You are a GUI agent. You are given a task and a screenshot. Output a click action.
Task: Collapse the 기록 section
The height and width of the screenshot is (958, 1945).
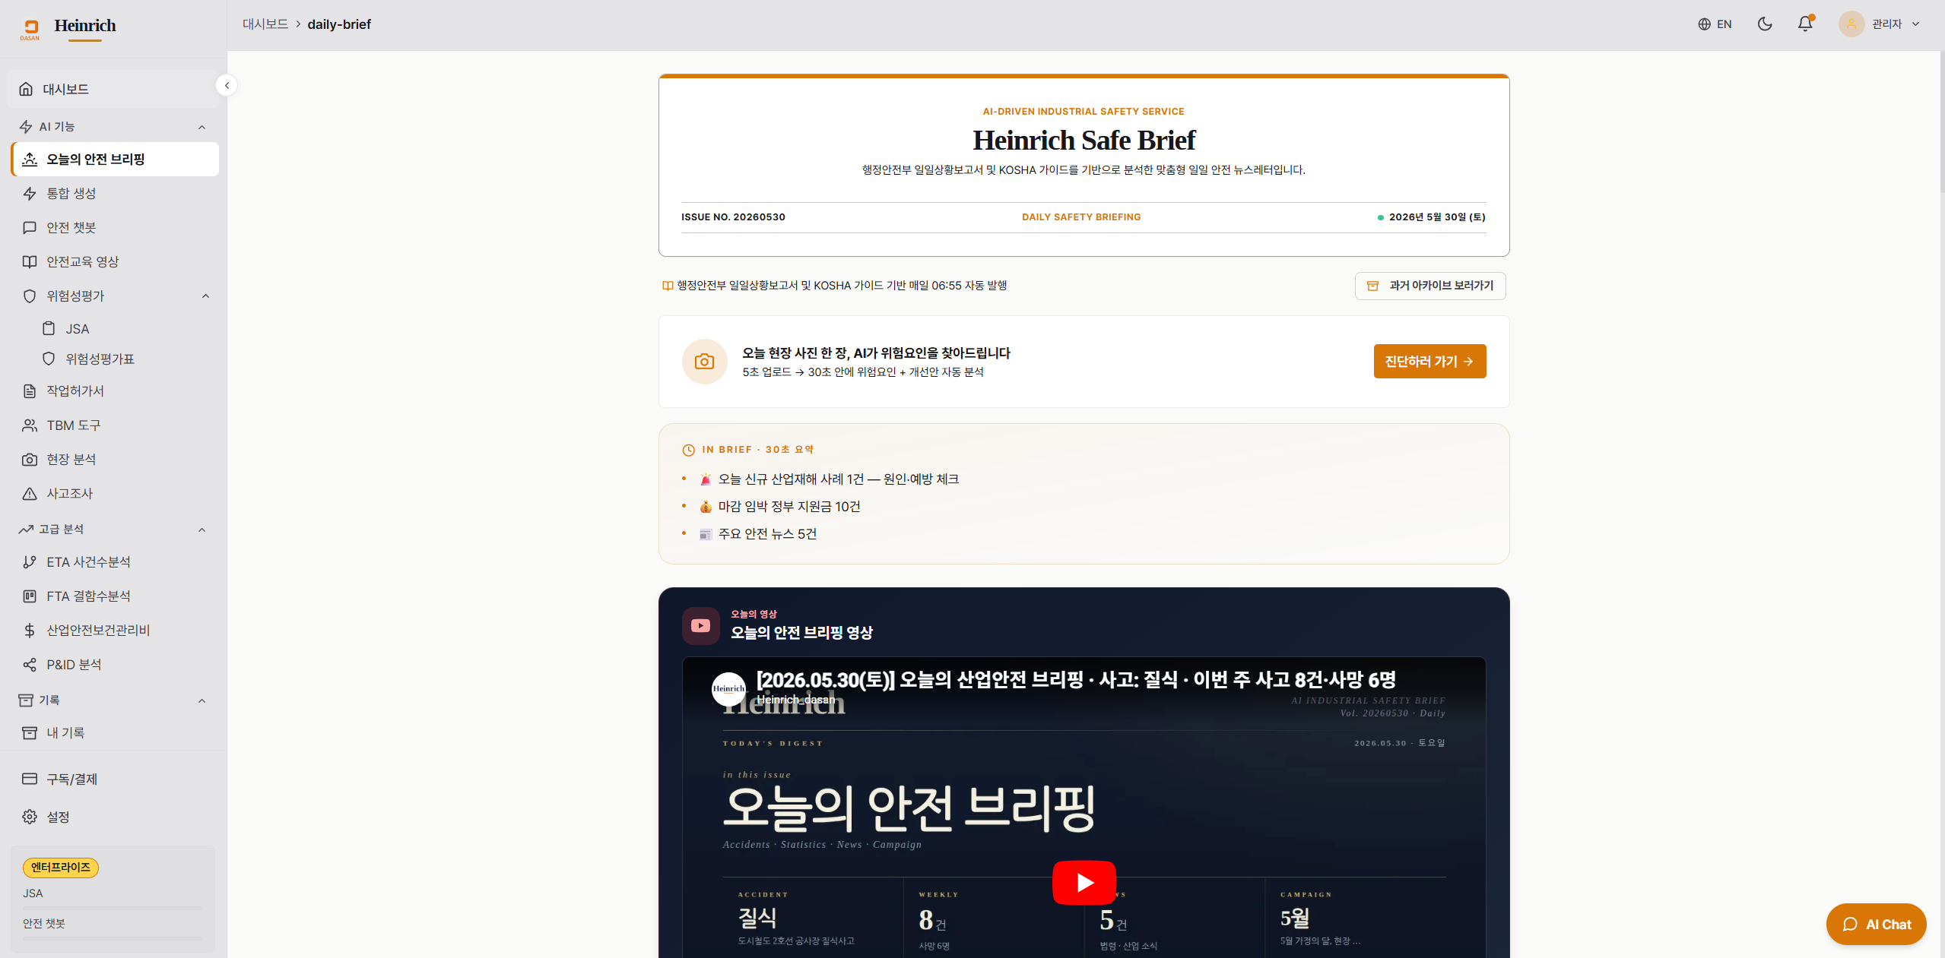201,700
